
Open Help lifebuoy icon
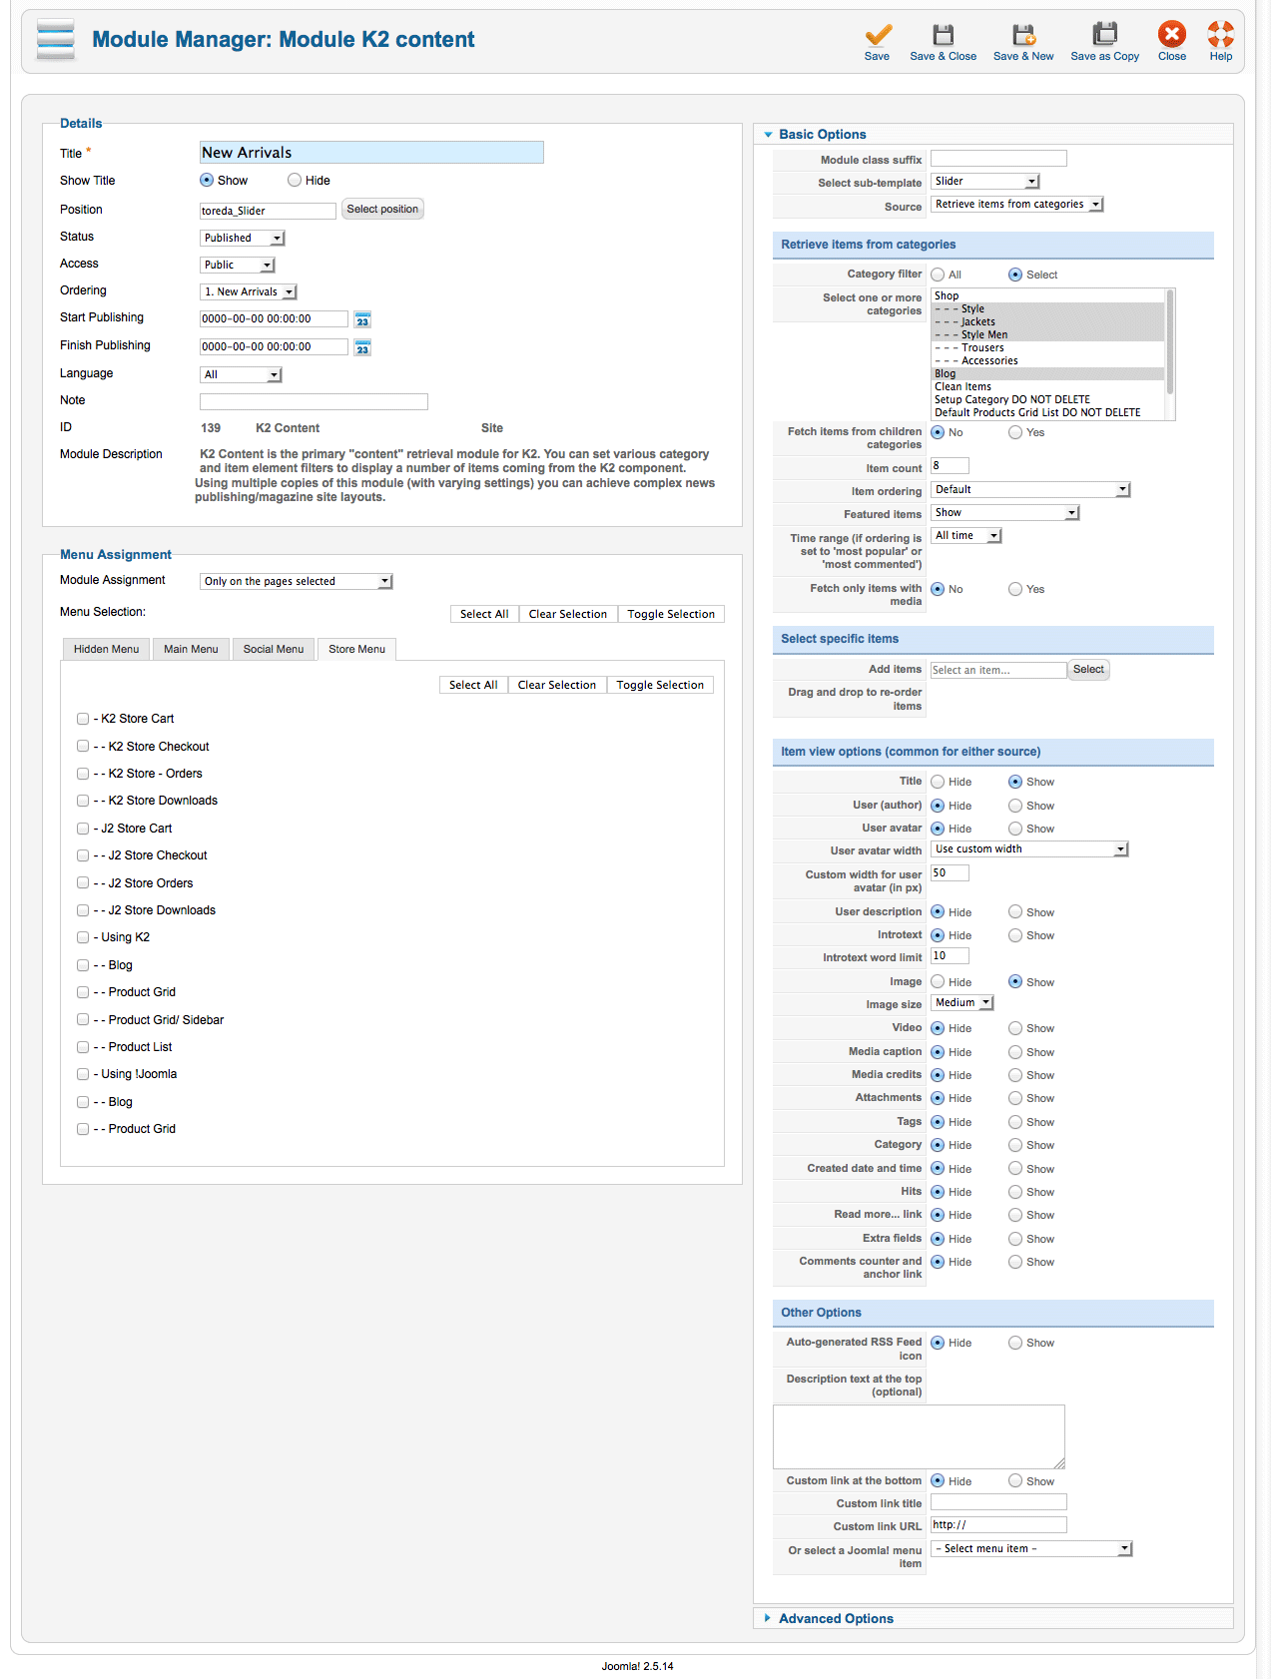point(1221,35)
